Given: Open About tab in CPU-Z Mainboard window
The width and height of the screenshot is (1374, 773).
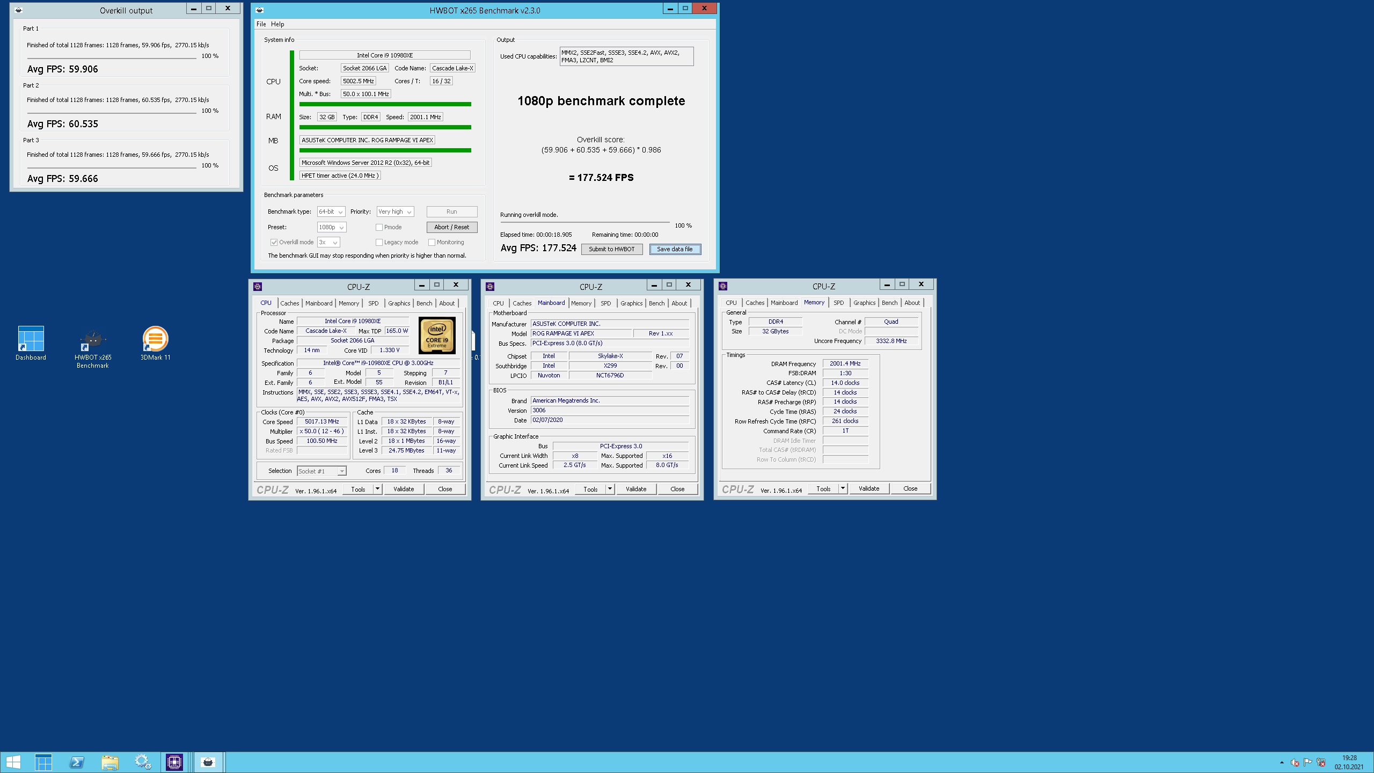Looking at the screenshot, I should coord(679,303).
